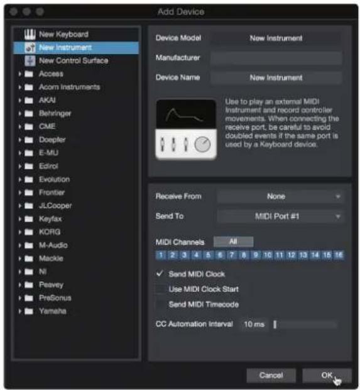Click the E-MU folder icon
This screenshot has height=390, width=360.
tap(29, 153)
